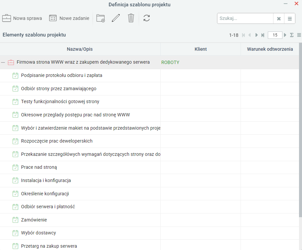
Task: Select task Przetarg na zakup serwera
Action: coord(149,245)
